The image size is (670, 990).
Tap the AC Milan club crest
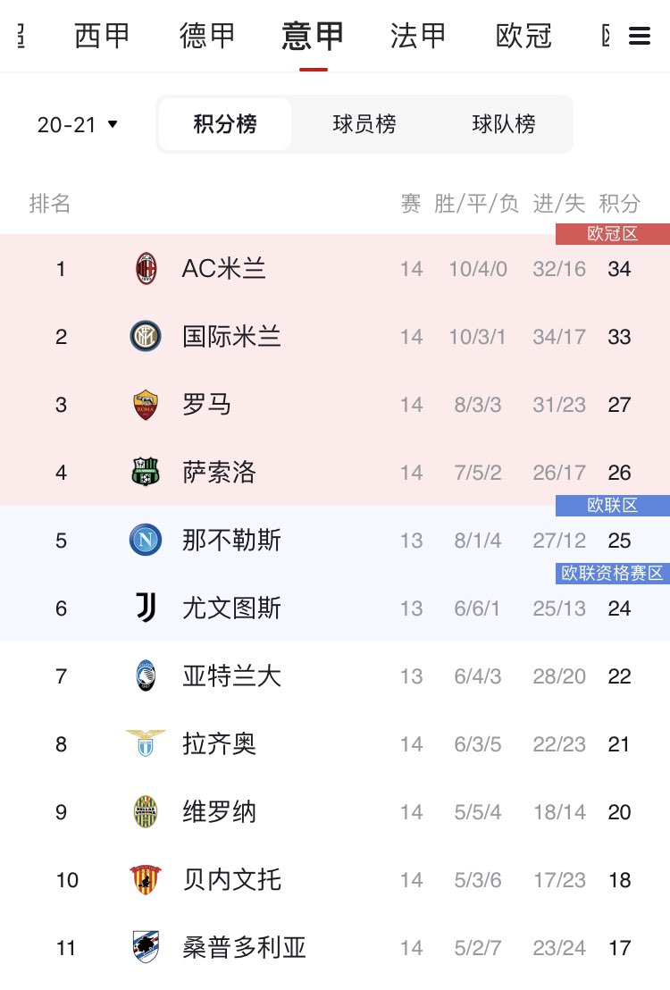click(x=146, y=269)
